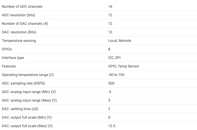Click the "Temperature sensing" label
The width and height of the screenshot is (197, 130).
point(19,41)
